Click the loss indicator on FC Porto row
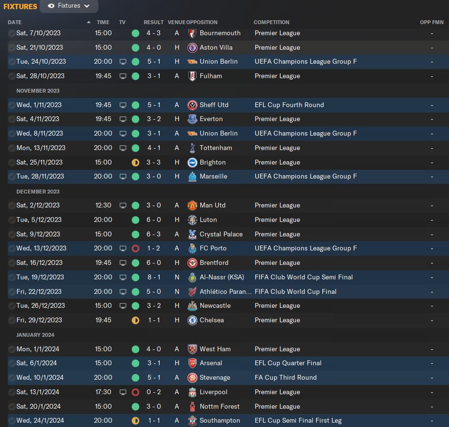The image size is (449, 427). tap(136, 248)
